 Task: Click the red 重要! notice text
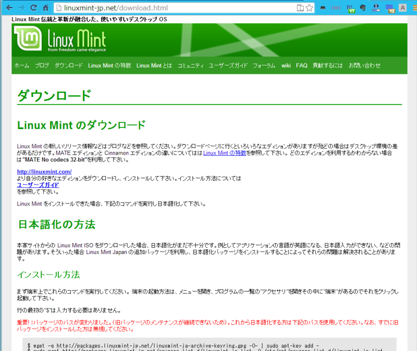[x=207, y=326]
